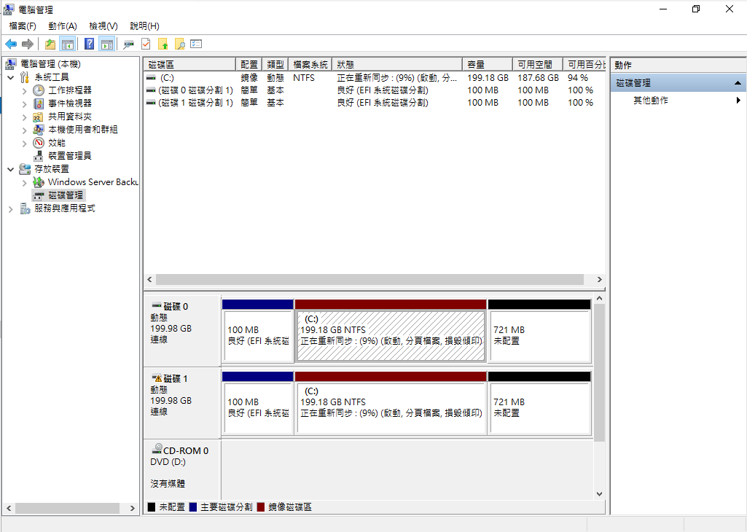Select CD-ROM 0 DVD (D:) label
Image resolution: width=747 pixels, height=532 pixels.
[x=182, y=469]
